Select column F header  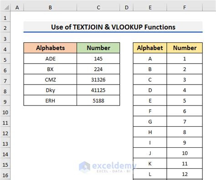click(185, 7)
